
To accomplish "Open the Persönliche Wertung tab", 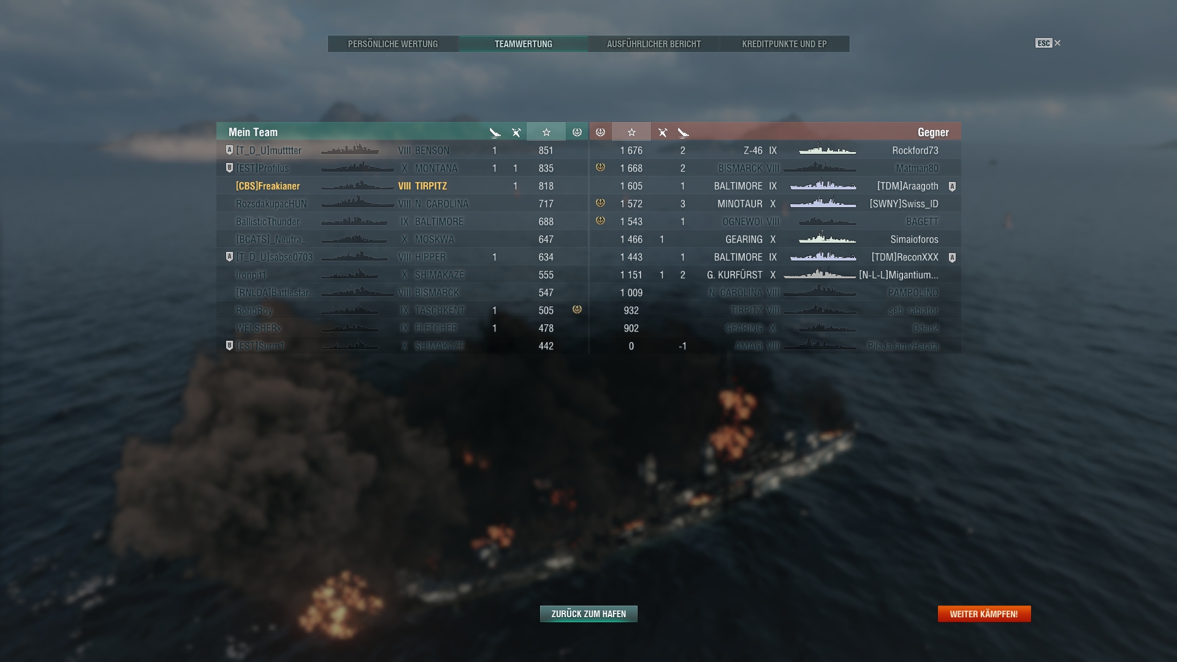I will coord(393,44).
